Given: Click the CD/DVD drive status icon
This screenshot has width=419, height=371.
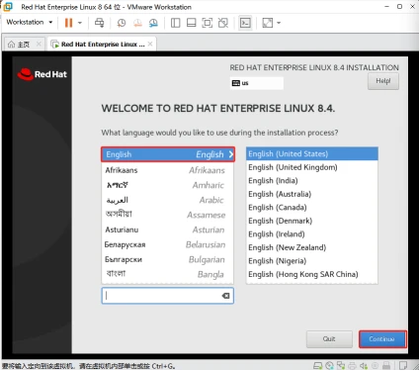Looking at the screenshot, I should 329,366.
